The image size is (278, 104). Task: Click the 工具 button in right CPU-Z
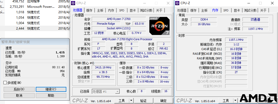point(226,101)
